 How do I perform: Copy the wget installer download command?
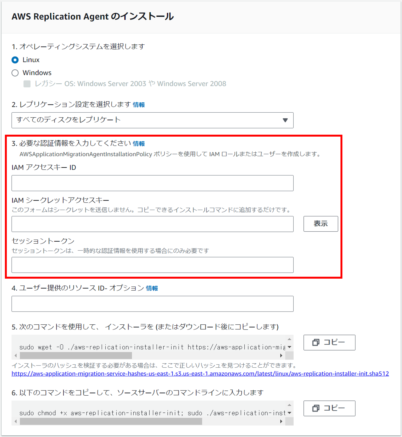329,342
